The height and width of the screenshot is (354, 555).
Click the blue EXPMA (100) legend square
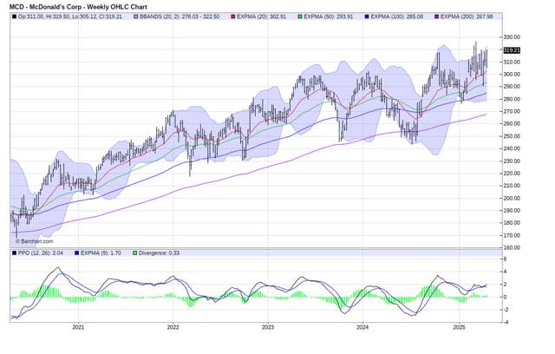point(367,16)
